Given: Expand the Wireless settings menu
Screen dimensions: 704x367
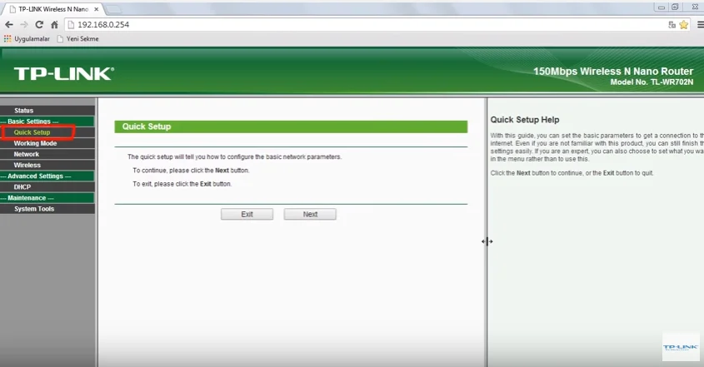Looking at the screenshot, I should 27,165.
